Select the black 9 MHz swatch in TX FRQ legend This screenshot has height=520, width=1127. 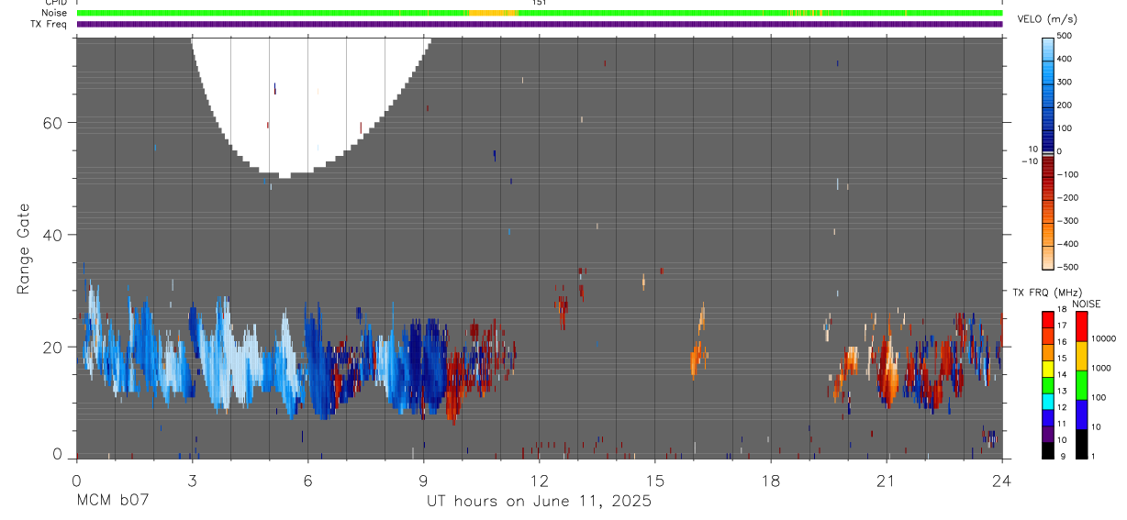click(x=1048, y=449)
